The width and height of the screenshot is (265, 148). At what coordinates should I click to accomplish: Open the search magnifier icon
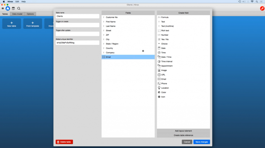(19, 9)
